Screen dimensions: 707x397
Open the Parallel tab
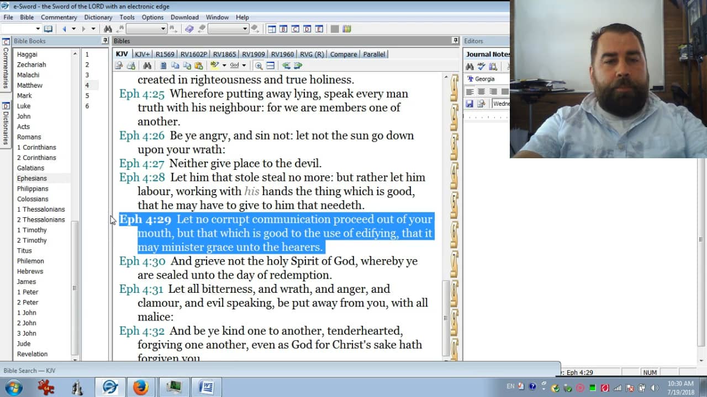(x=374, y=54)
